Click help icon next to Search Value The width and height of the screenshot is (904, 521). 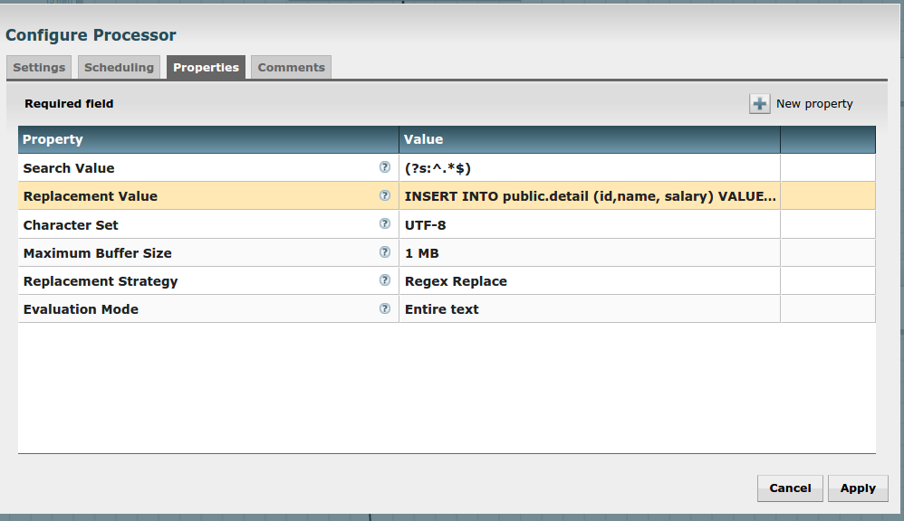pos(385,167)
